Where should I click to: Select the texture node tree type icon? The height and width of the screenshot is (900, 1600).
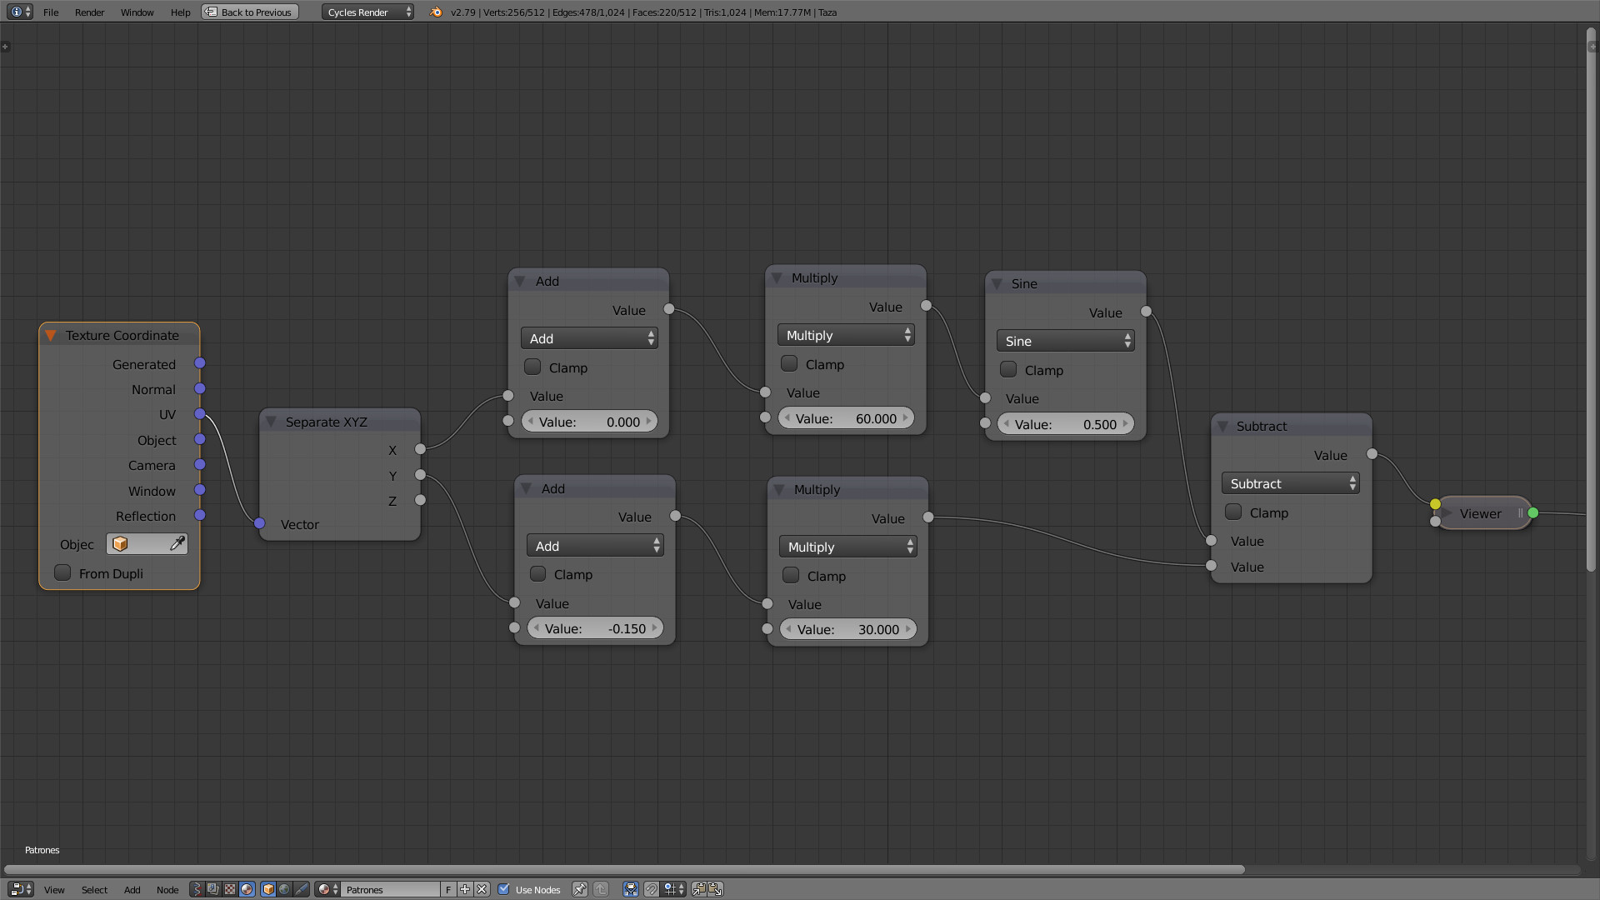click(230, 889)
